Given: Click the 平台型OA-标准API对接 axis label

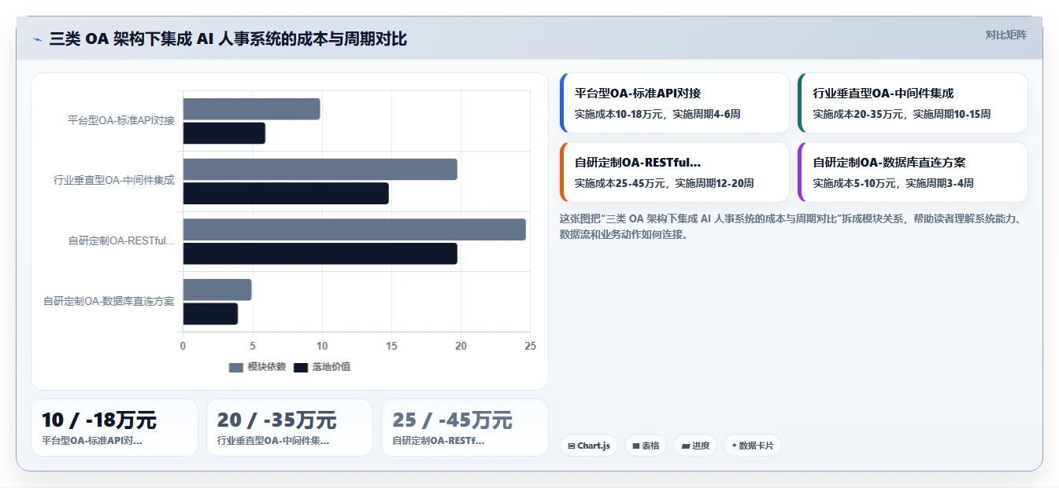Looking at the screenshot, I should 121,120.
